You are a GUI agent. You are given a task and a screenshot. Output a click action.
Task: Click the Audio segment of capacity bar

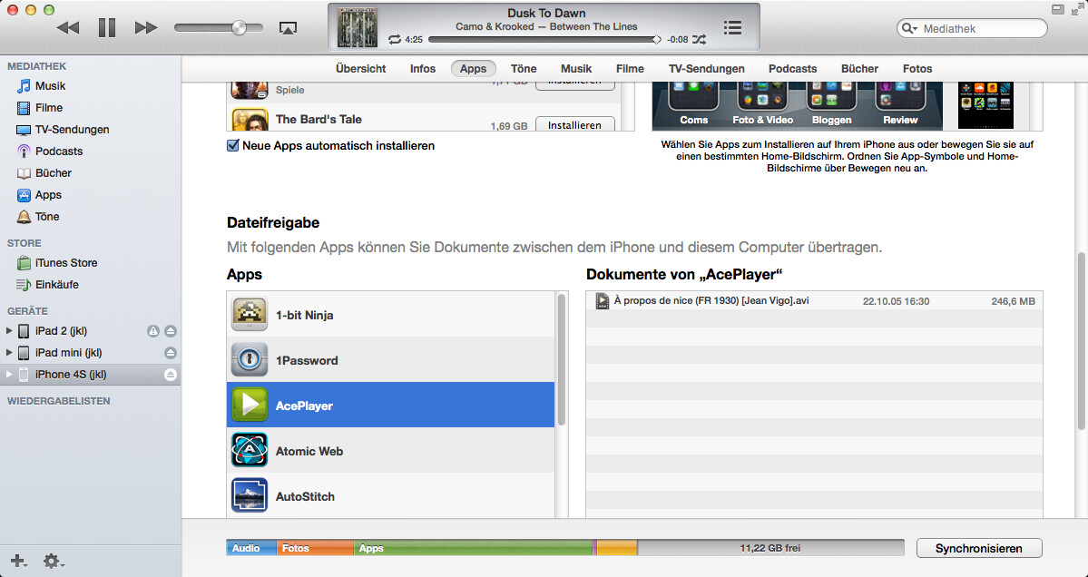pyautogui.click(x=251, y=548)
